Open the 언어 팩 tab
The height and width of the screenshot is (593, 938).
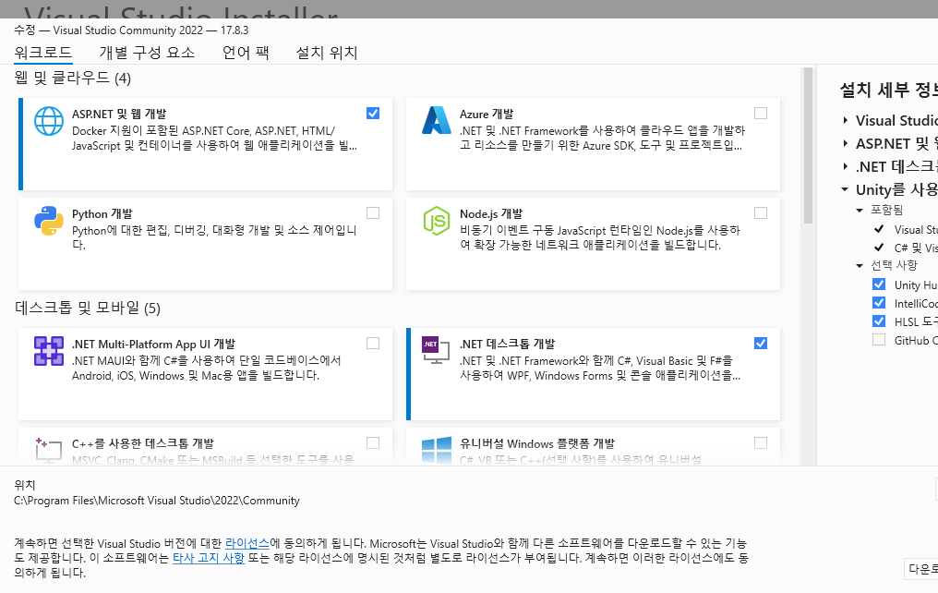click(246, 53)
